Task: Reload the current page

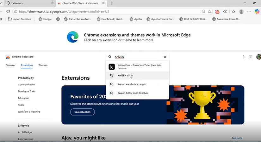Action: (x=8, y=11)
